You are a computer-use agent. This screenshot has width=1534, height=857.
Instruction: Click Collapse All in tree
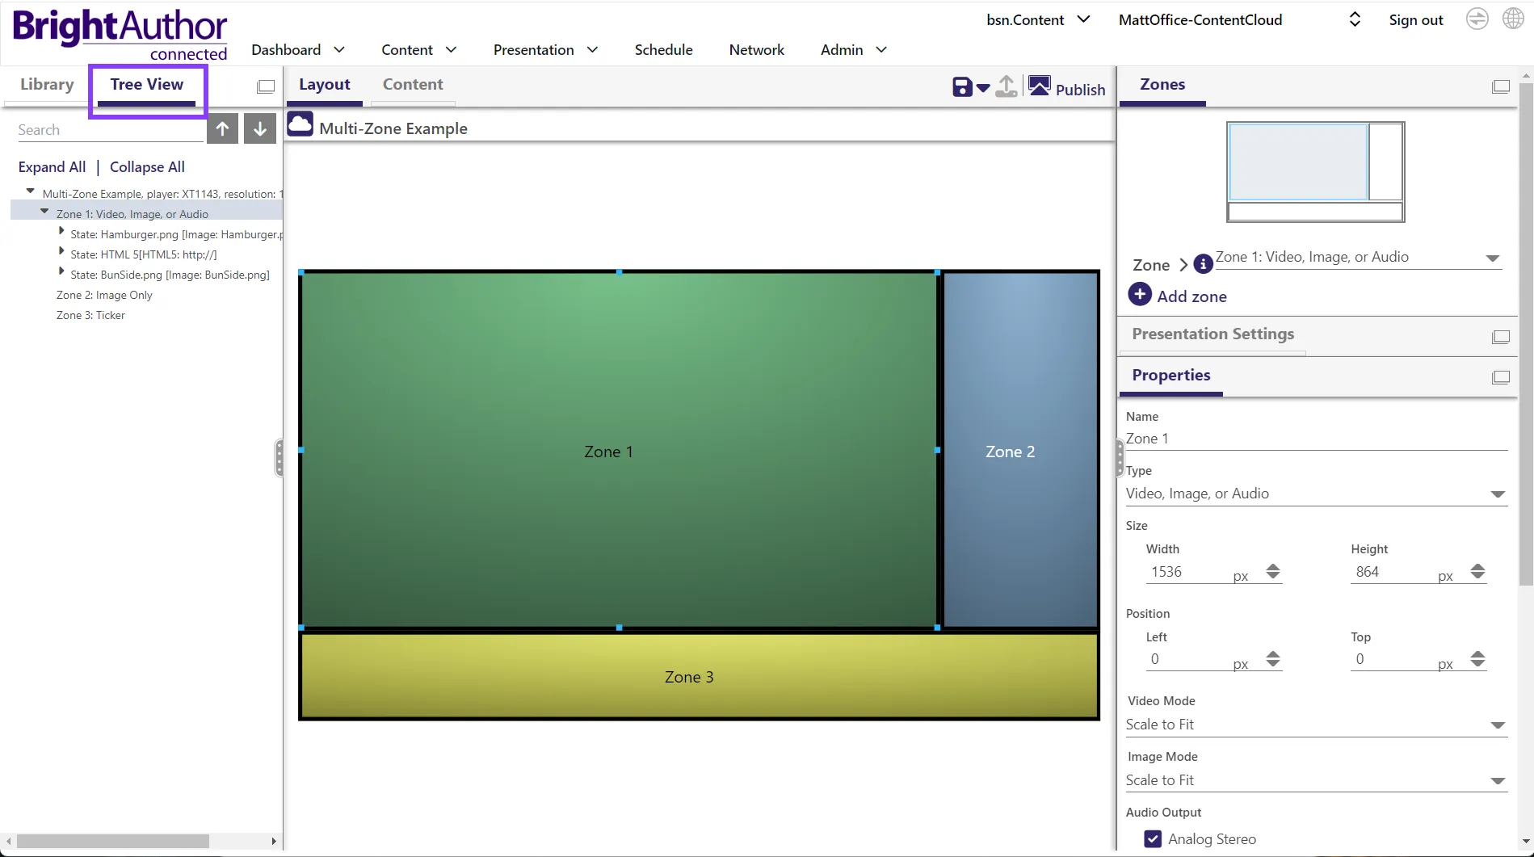point(147,167)
